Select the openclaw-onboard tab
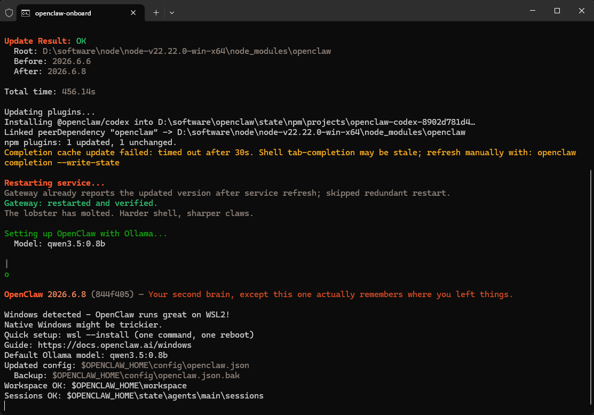Image resolution: width=594 pixels, height=415 pixels. click(80, 13)
